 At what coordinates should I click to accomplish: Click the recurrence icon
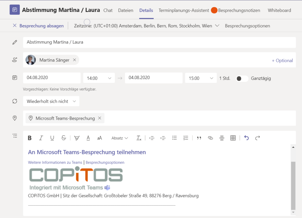[15, 101]
